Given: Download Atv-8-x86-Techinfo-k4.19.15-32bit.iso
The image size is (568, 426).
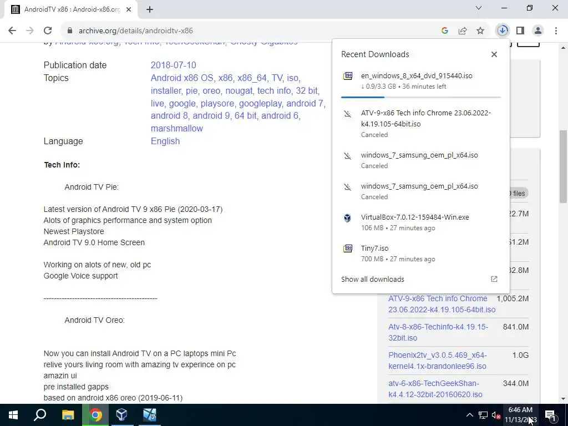Looking at the screenshot, I should [438, 332].
